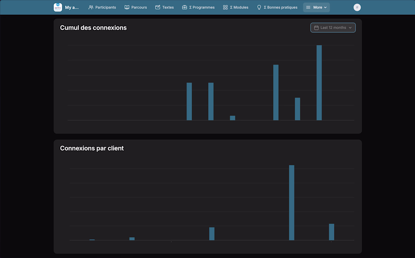The height and width of the screenshot is (258, 415).
Task: Click the calendar icon in date filter
Action: 317,28
